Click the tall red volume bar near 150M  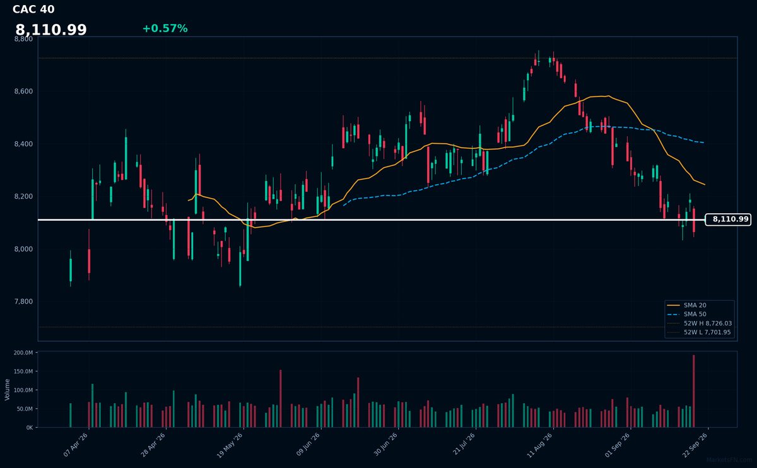pyautogui.click(x=280, y=399)
